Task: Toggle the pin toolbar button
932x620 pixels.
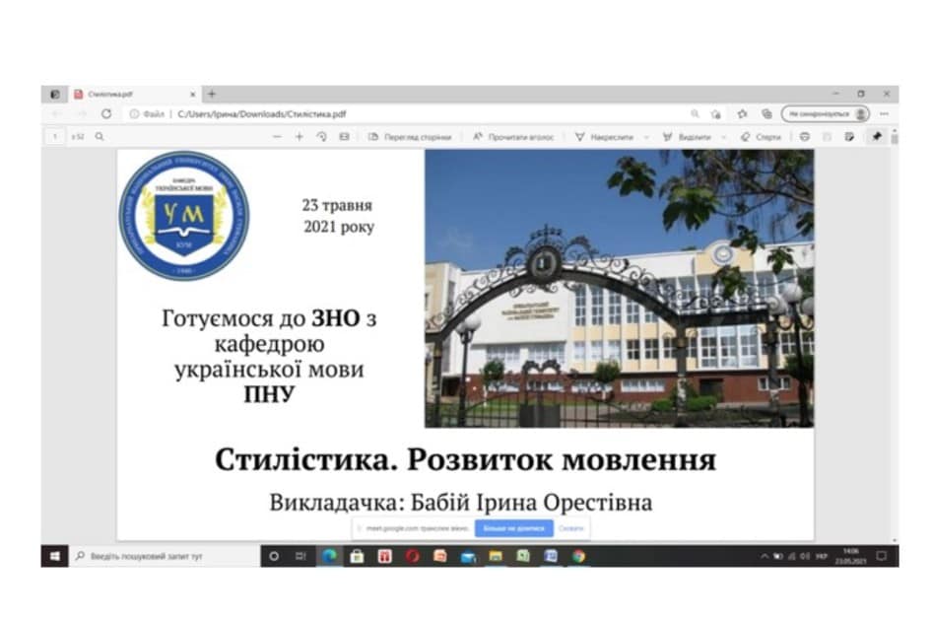Action: (x=875, y=137)
